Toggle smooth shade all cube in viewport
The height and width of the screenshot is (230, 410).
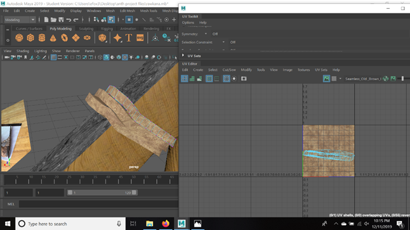[x=106, y=57]
